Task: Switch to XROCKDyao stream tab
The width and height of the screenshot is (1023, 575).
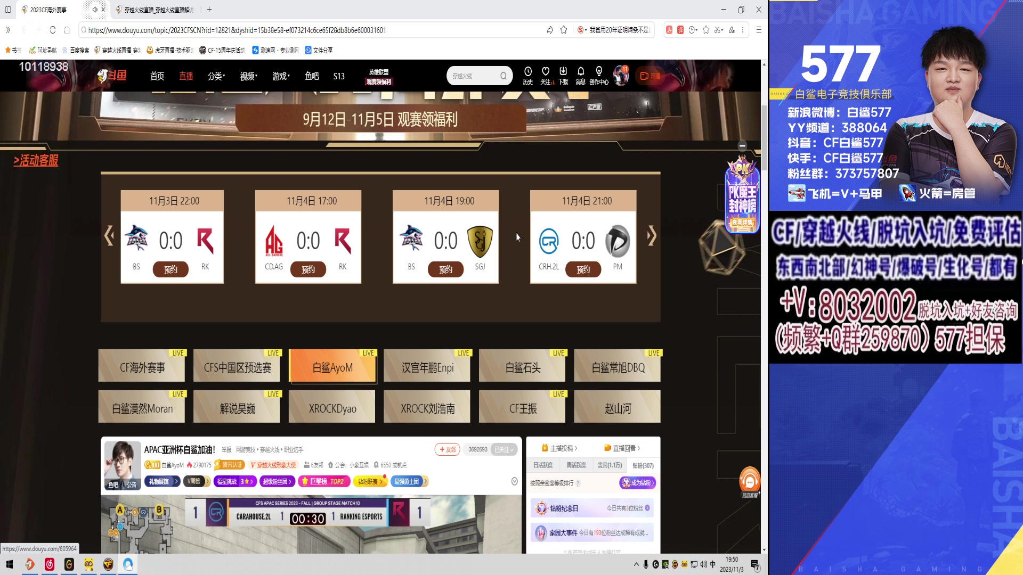Action: [332, 407]
